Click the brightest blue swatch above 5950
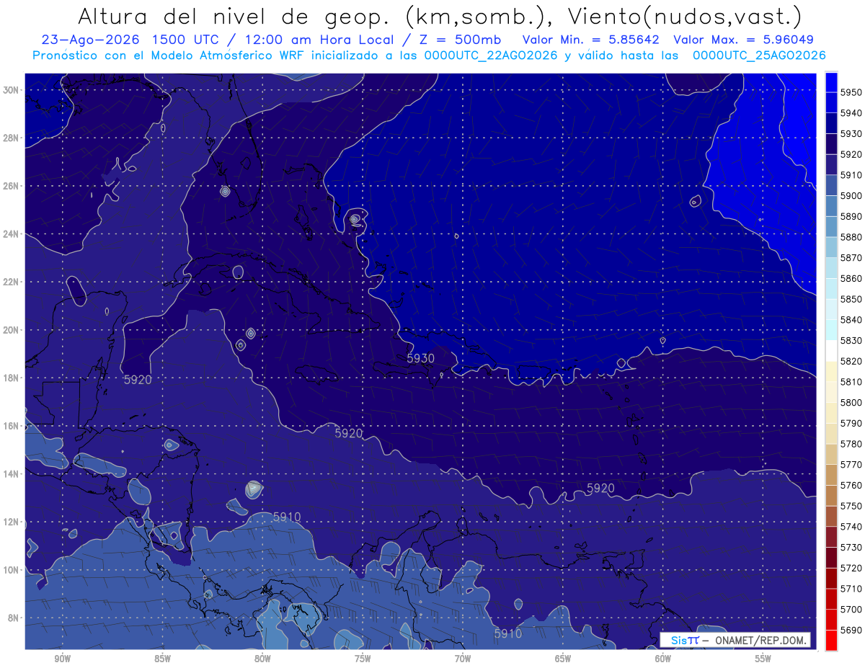Image resolution: width=865 pixels, height=668 pixels. tap(831, 82)
